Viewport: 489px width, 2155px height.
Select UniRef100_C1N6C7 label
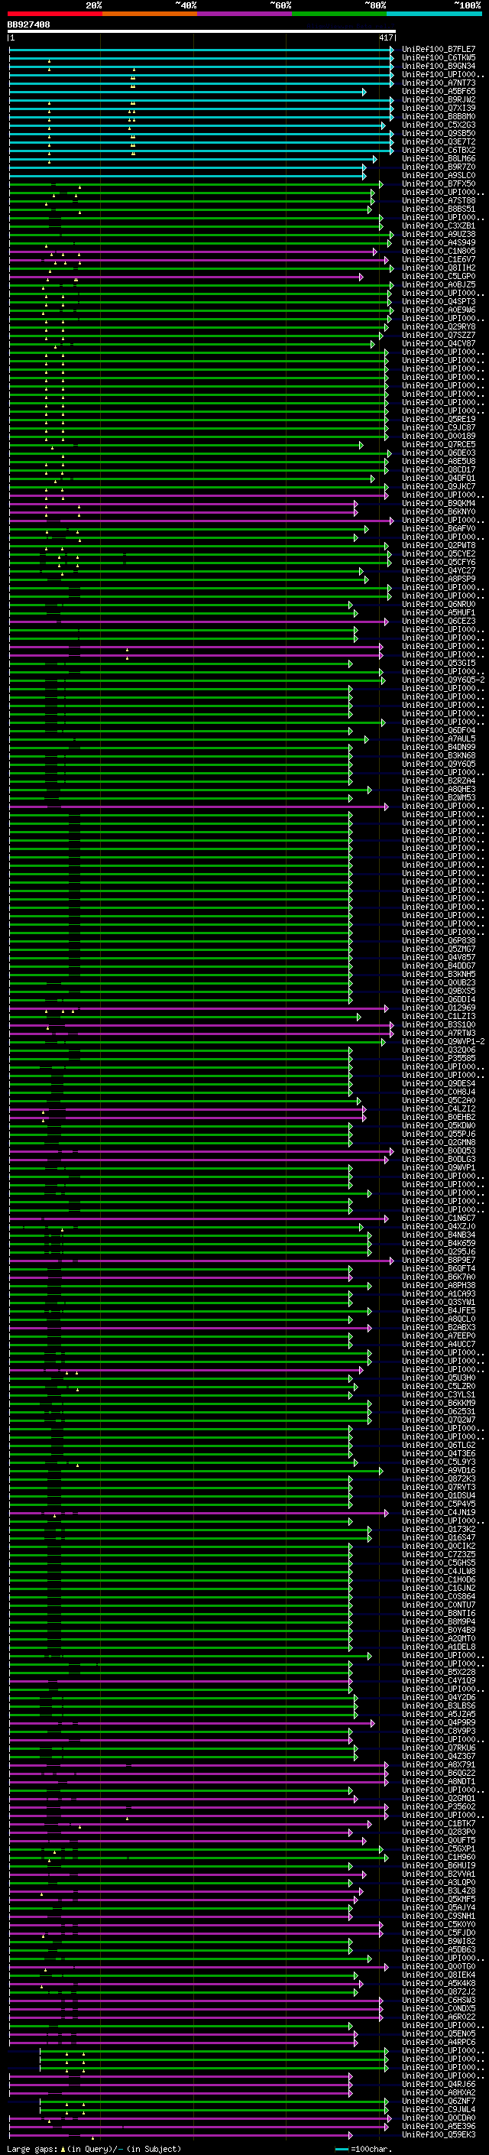(439, 1218)
